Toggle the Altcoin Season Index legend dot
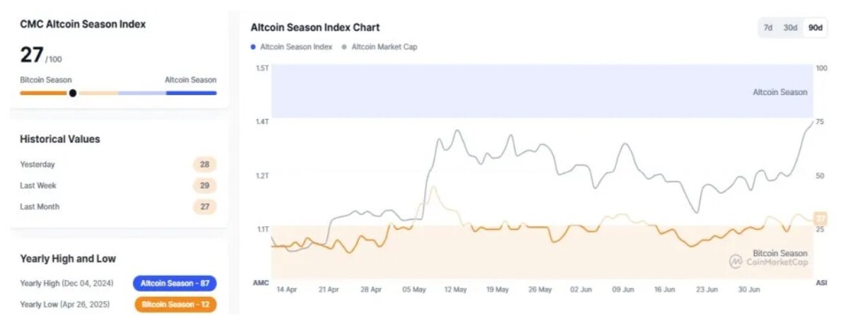Viewport: 848px width, 325px height. point(253,47)
